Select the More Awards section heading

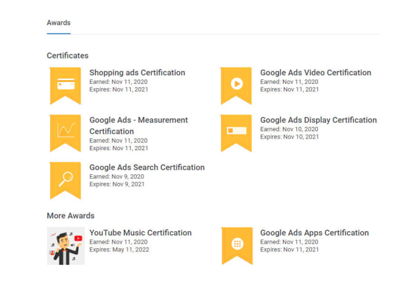point(70,215)
